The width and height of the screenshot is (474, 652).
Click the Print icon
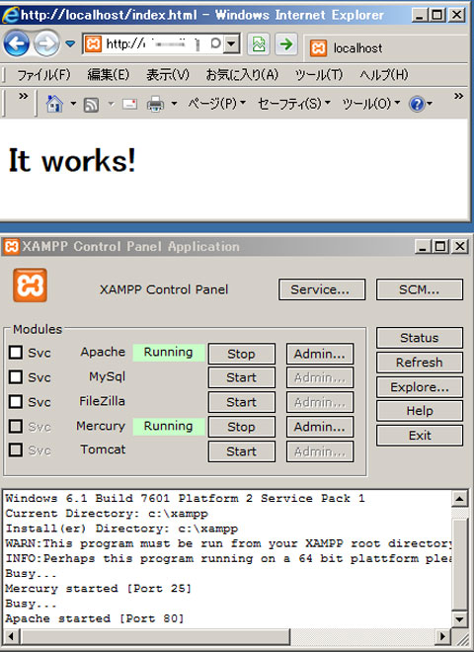coord(155,104)
